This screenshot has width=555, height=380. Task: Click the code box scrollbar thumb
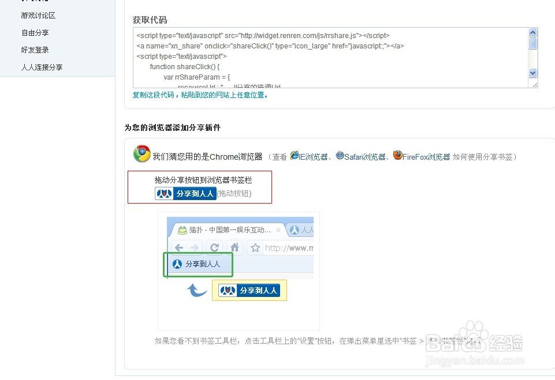coord(532,43)
